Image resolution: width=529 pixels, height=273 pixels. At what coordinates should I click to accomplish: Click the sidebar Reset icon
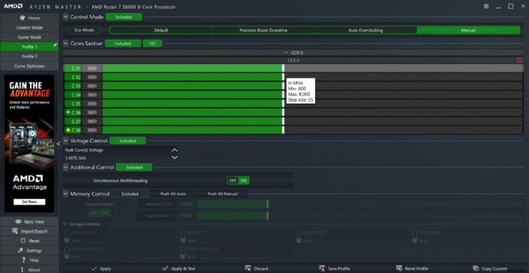tap(23, 241)
